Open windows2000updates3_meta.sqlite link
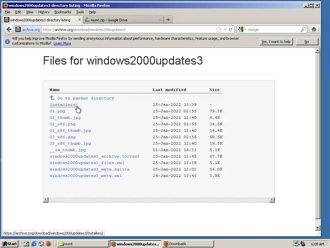This screenshot has width=330, height=248. 90,169
